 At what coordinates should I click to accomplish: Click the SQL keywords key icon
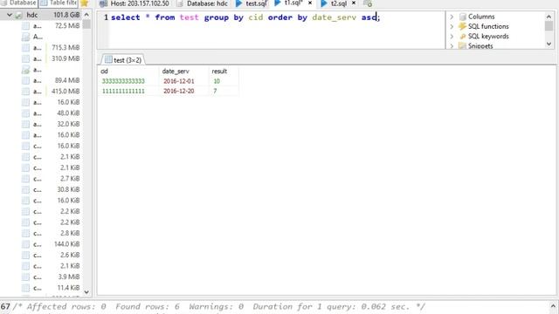tap(463, 37)
